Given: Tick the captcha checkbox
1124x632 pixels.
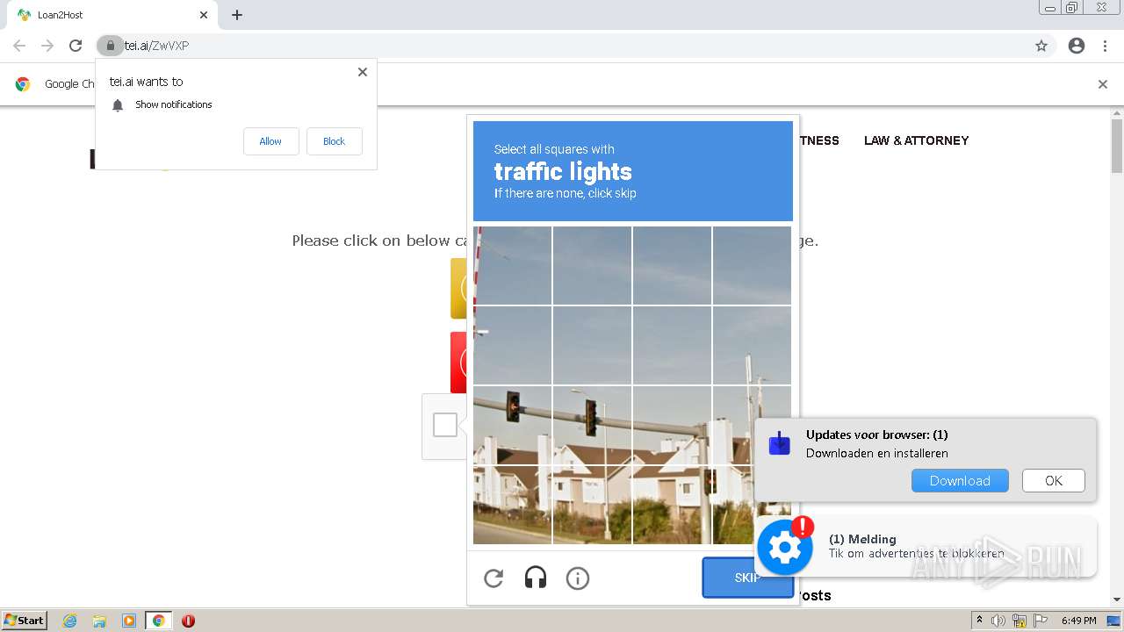Looking at the screenshot, I should 445,425.
